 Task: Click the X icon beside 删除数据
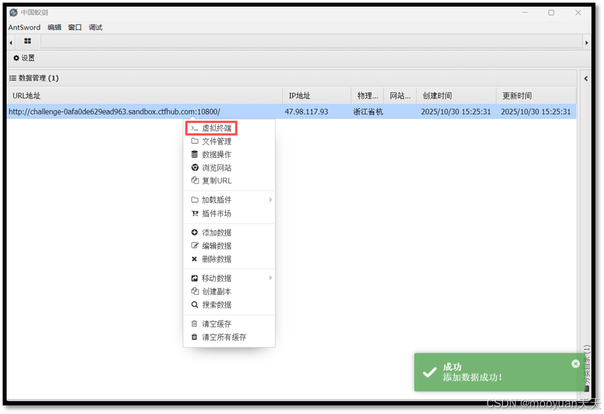(x=195, y=259)
